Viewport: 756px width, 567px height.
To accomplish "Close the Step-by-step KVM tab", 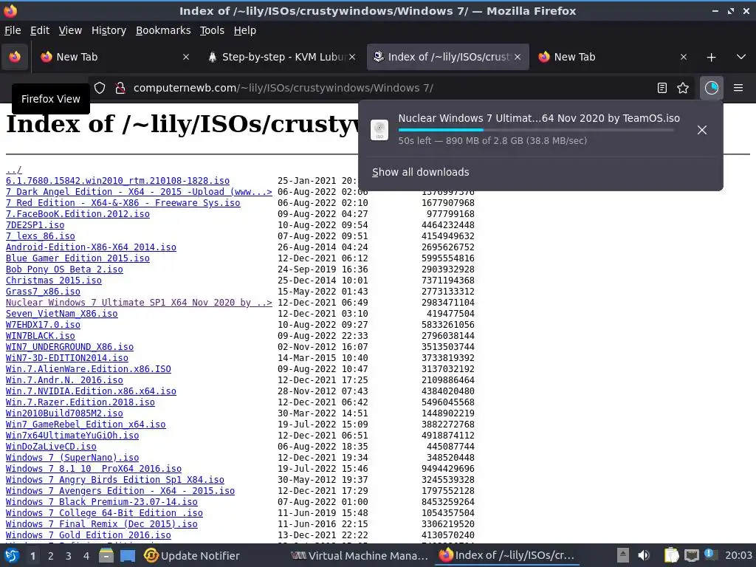I will click(x=352, y=57).
